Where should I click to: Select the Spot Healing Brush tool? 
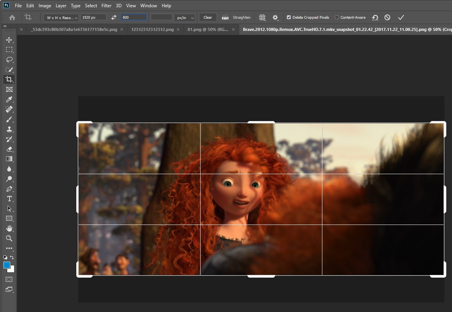pyautogui.click(x=9, y=109)
